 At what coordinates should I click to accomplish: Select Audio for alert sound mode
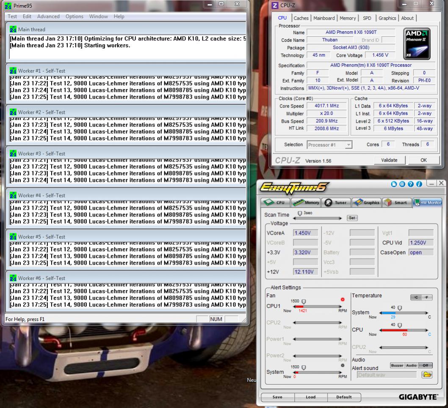click(x=412, y=365)
